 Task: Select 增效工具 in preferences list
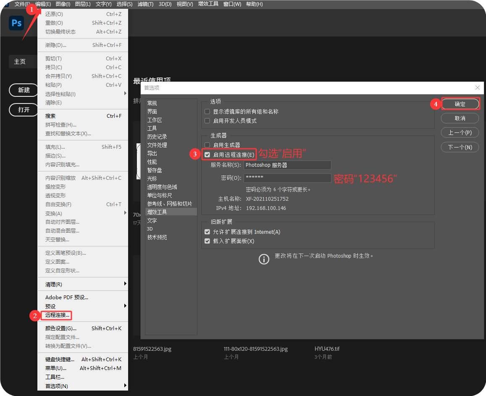pos(171,212)
